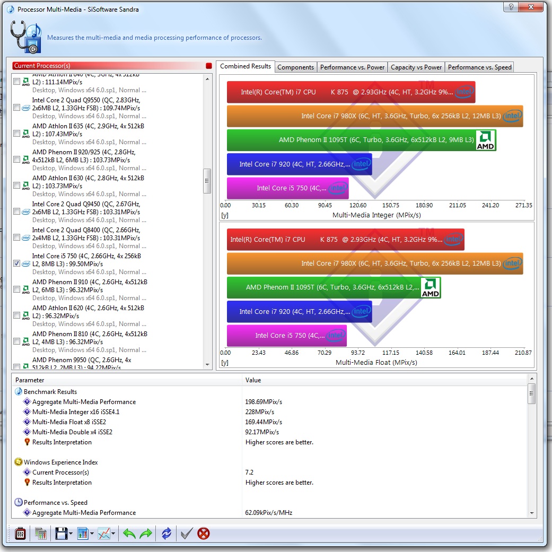Screen dimensions: 552x552
Task: Click Intel logo on Core i7 980X Float bar
Action: pos(512,263)
